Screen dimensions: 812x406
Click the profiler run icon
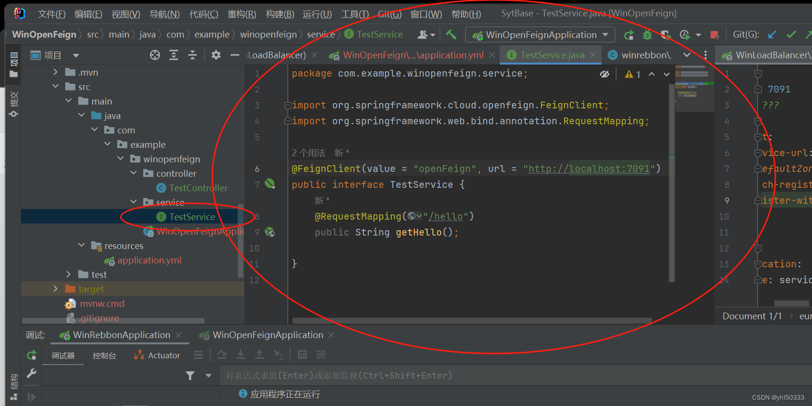(x=685, y=35)
